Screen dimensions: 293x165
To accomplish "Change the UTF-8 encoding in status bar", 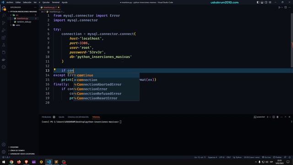I will point(222,157).
